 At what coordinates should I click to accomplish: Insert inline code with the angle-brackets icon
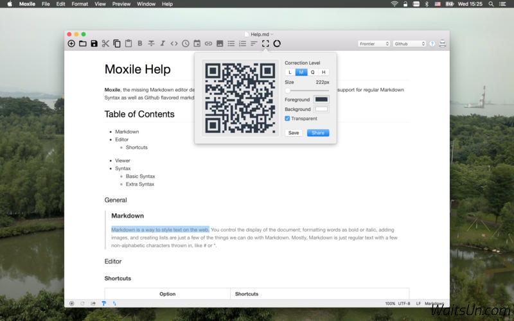pyautogui.click(x=174, y=44)
